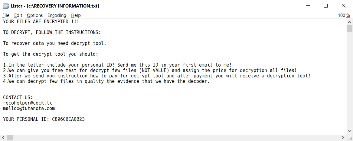
Task: Click the mallox@tutanota.com email text
Action: point(29,108)
